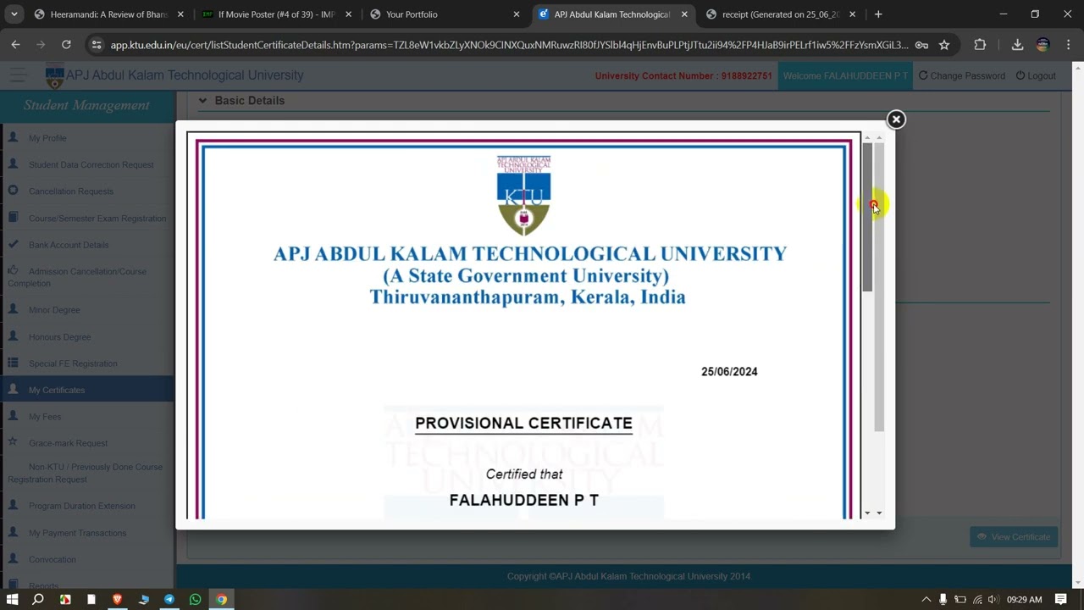1084x610 pixels.
Task: Open Program Duration Extension
Action: coord(82,506)
